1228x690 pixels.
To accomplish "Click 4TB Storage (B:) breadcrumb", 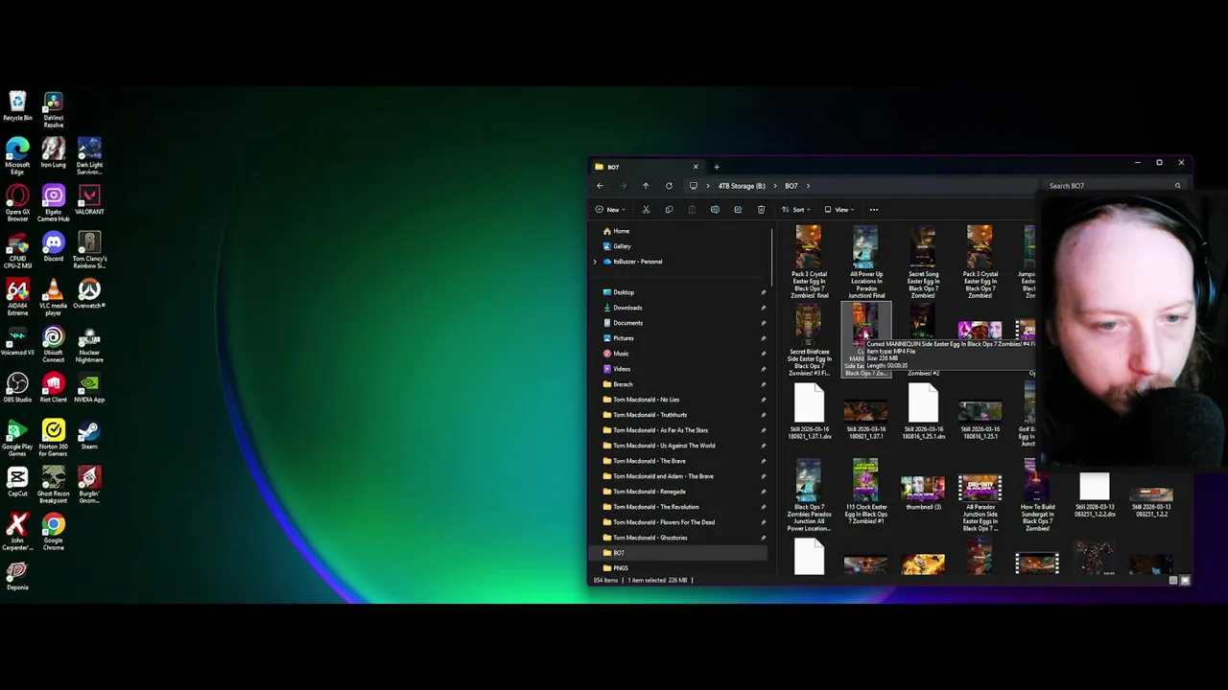I will [742, 186].
